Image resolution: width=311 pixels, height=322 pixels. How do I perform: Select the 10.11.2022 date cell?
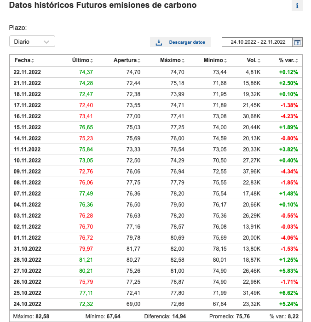[27, 161]
